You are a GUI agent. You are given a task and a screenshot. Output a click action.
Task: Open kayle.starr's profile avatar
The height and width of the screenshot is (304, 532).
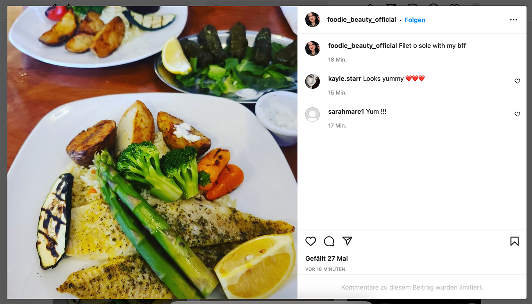point(312,81)
